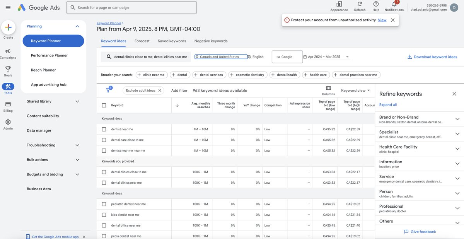Open the hamburger main menu
The image size is (464, 239).
click(x=8, y=7)
